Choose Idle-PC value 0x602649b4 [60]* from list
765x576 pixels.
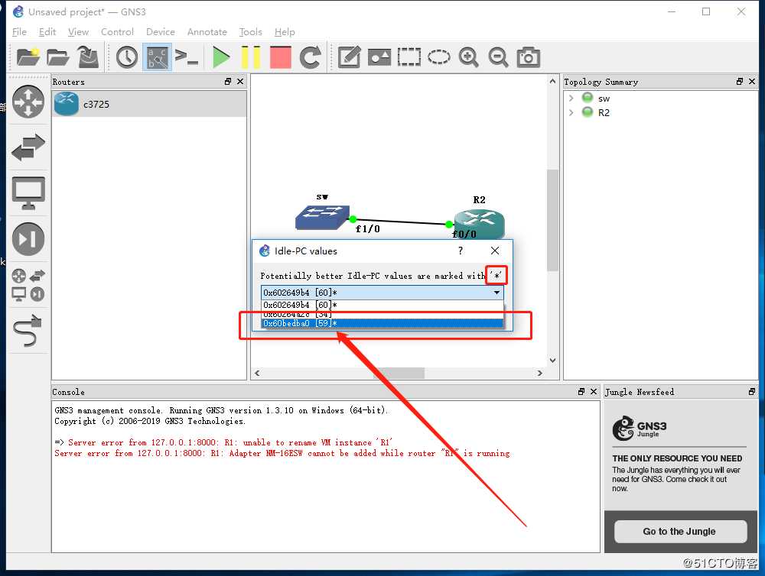(382, 305)
